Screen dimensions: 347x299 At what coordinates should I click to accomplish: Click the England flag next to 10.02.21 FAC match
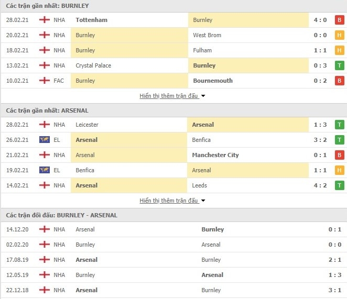click(x=45, y=81)
